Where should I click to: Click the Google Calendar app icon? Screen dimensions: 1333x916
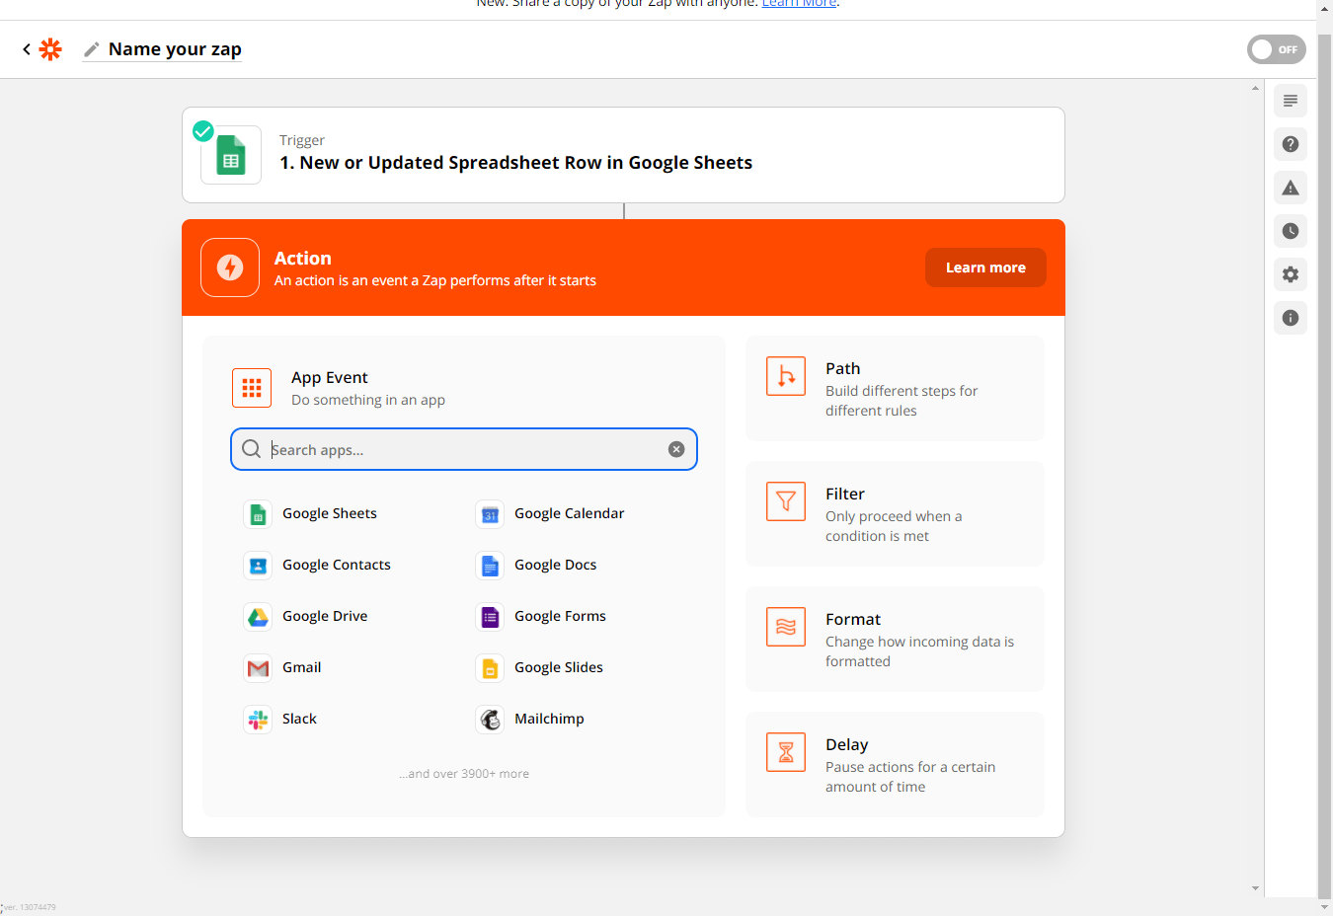(x=490, y=513)
